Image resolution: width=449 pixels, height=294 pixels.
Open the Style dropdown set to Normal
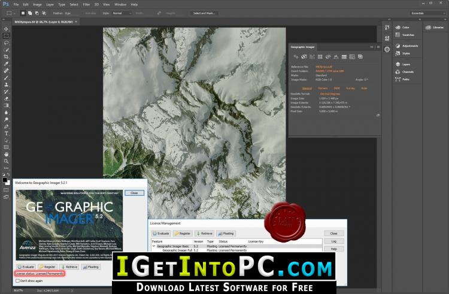point(122,13)
